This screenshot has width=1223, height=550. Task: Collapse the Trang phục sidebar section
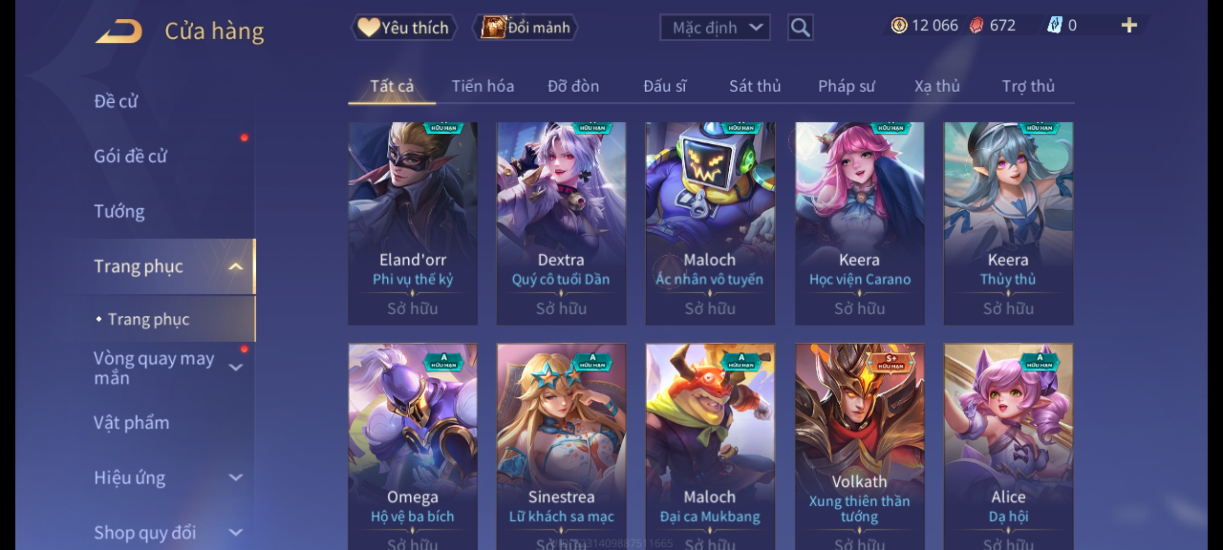point(235,267)
